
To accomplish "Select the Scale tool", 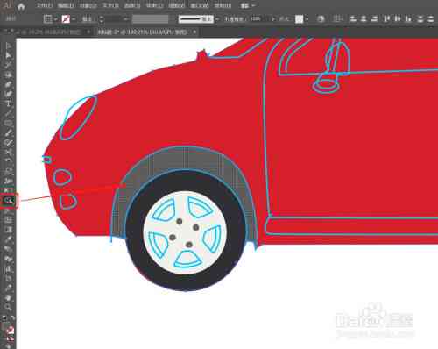I will pos(8,171).
